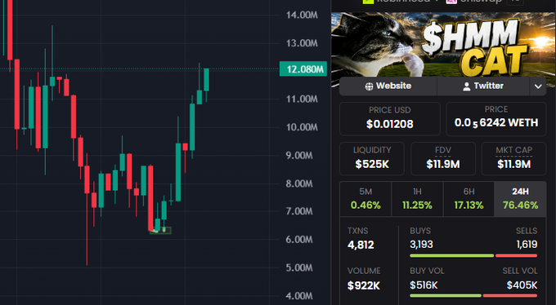556x305 pixels.
Task: Click the person icon on Twitter button
Action: coord(467,86)
